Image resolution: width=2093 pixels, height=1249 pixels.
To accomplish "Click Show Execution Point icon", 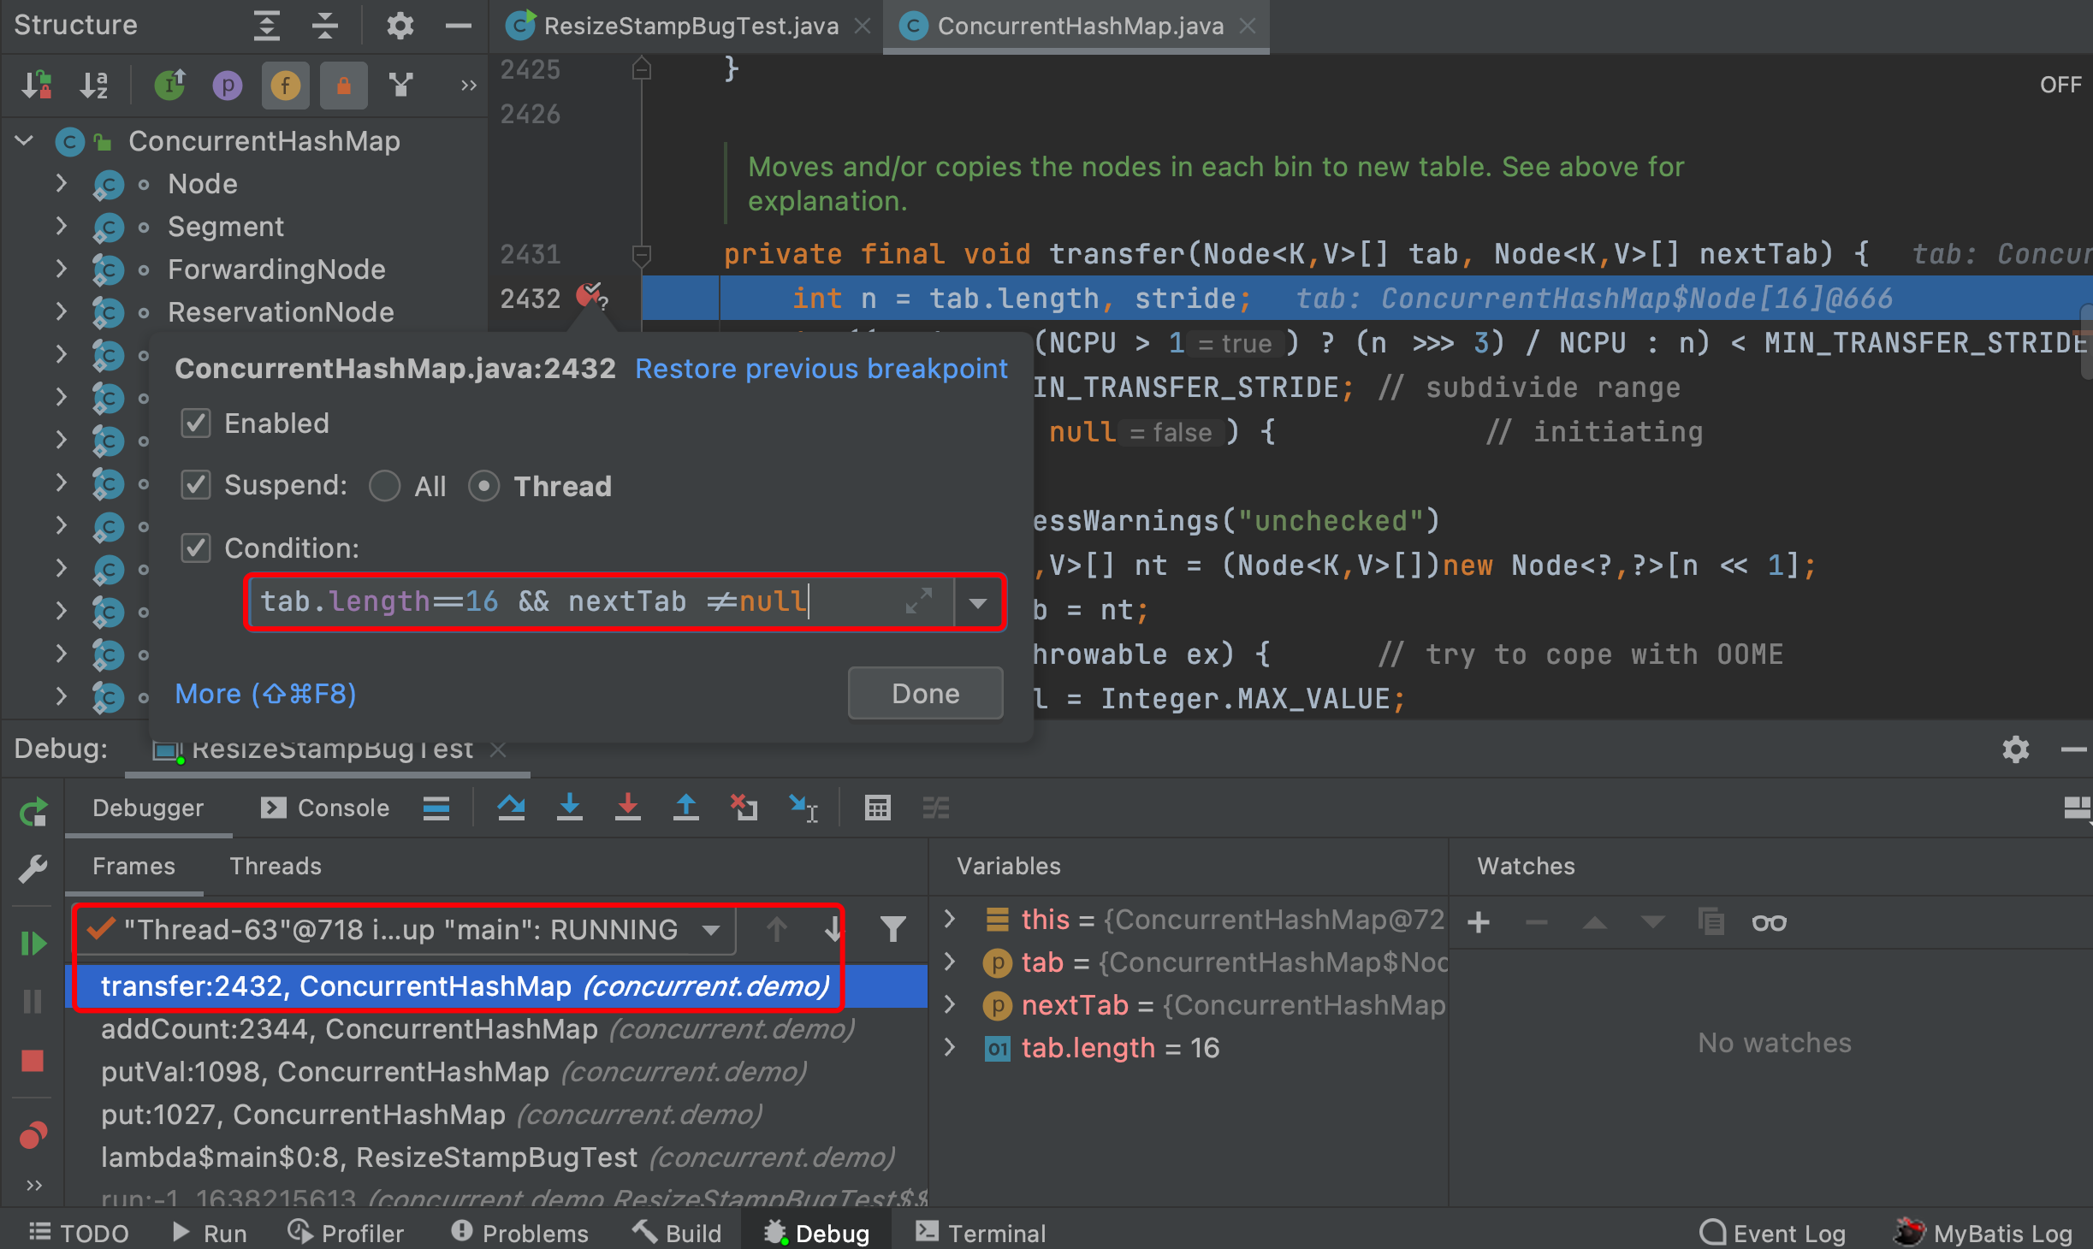I will (436, 808).
